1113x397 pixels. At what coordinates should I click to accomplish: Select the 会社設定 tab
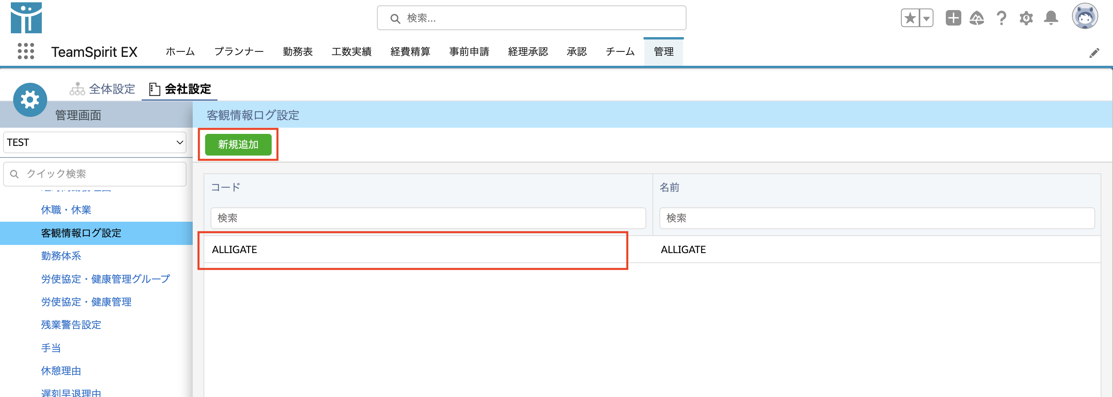click(180, 89)
